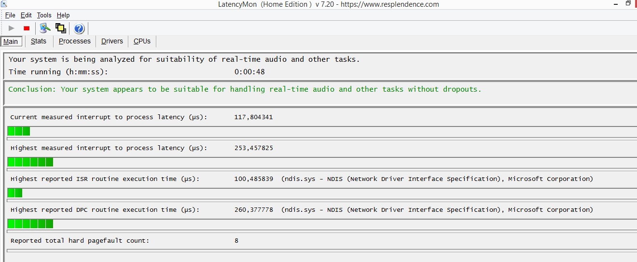Click the gray Start monitoring play icon

click(12, 28)
